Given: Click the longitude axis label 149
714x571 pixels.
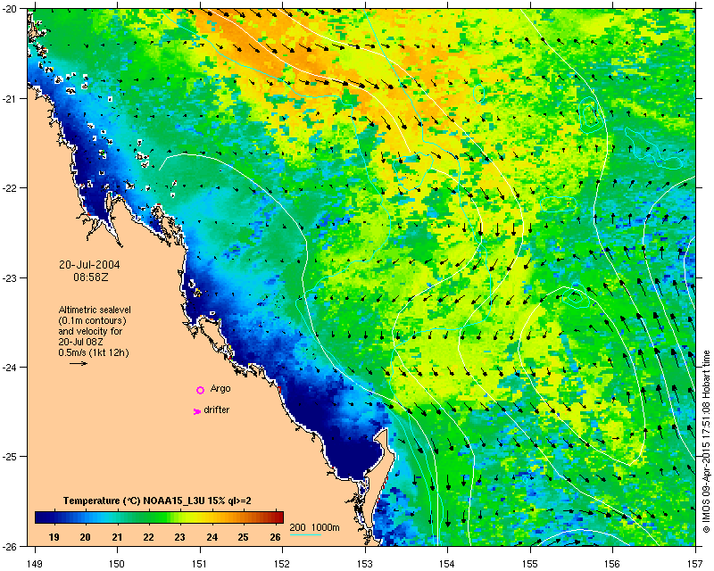Looking at the screenshot, I should click(35, 564).
